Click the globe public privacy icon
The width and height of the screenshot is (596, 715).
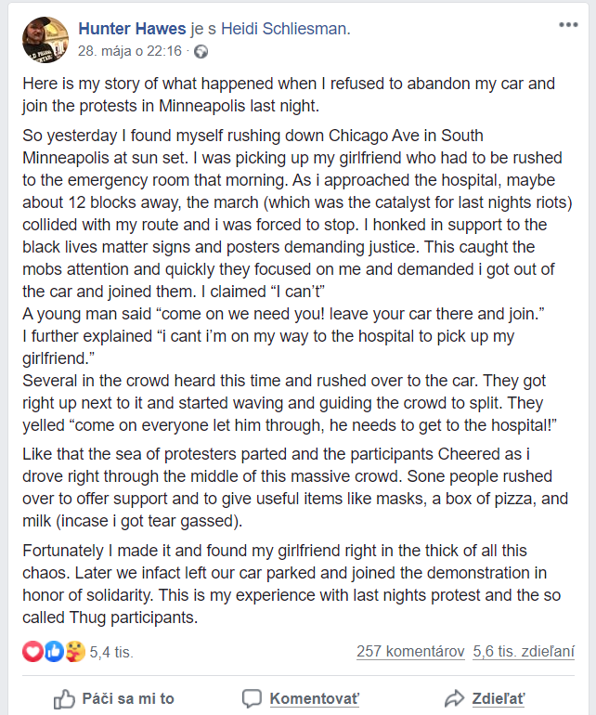(x=201, y=51)
